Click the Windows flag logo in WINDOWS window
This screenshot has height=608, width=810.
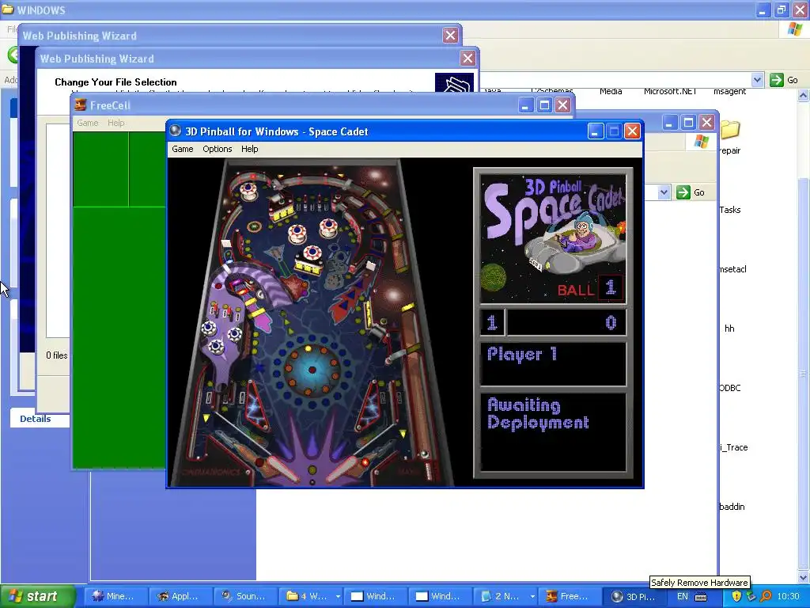click(794, 29)
